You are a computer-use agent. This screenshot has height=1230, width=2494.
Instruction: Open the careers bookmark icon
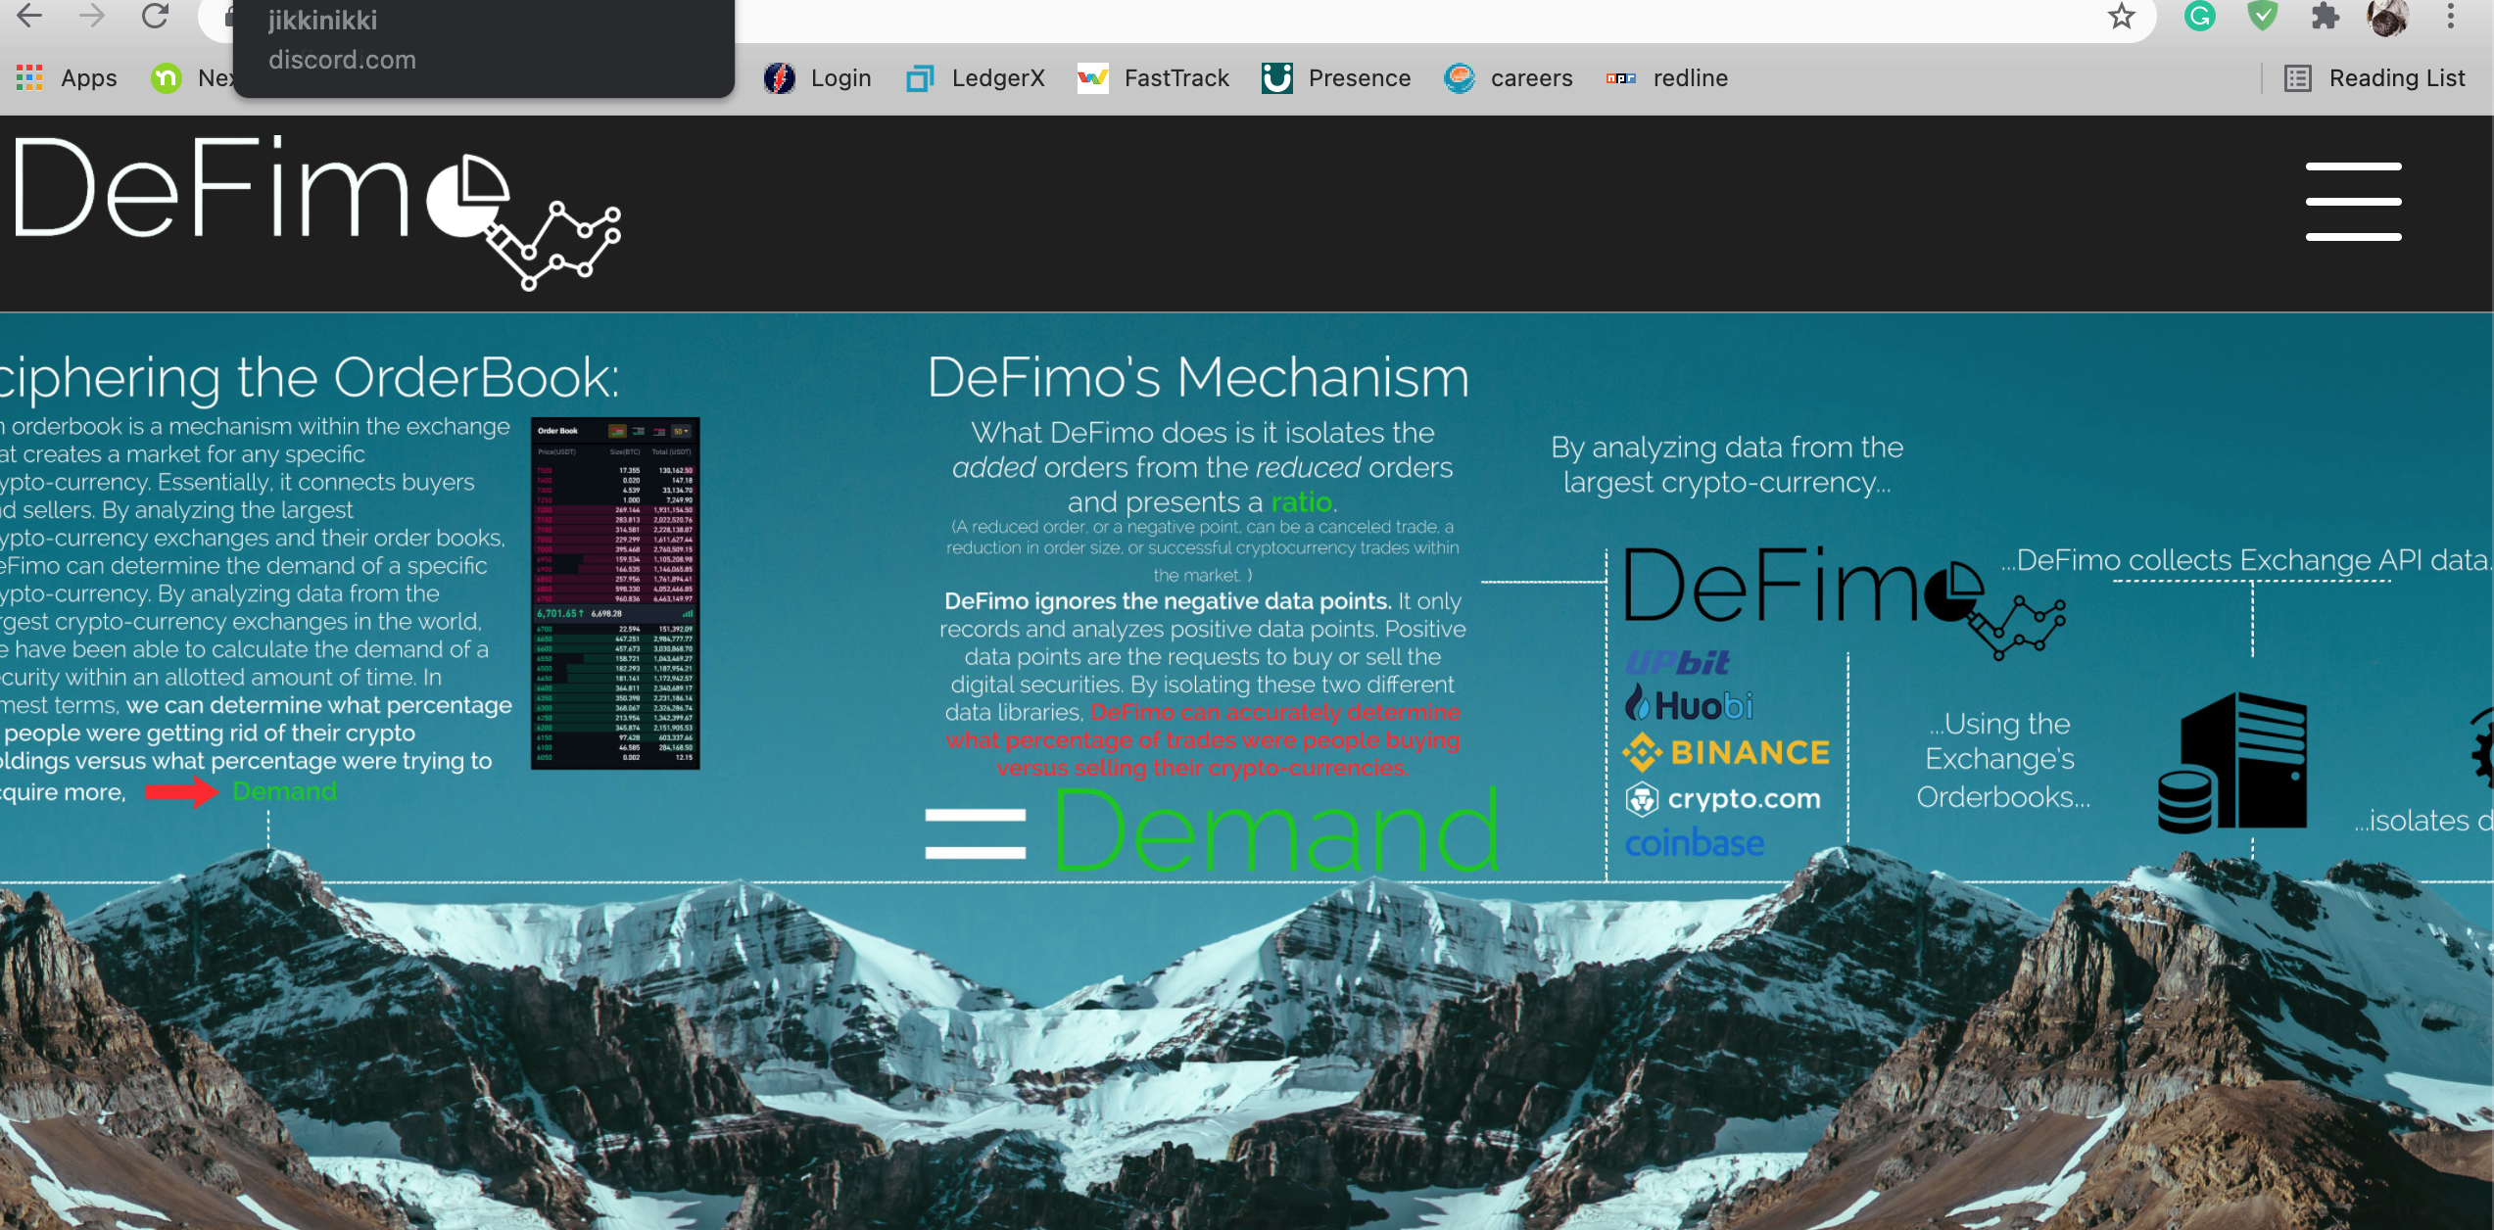[x=1459, y=77]
